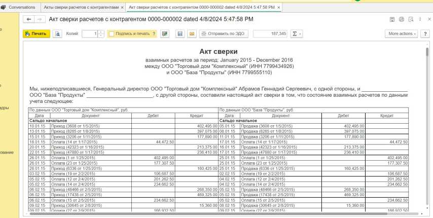Screen dimensions: 433x218
Task: Click the left Кредит column header
Action: 197,116
